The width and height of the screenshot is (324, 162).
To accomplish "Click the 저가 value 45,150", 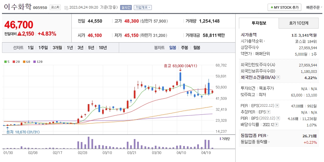I will tap(131, 35).
